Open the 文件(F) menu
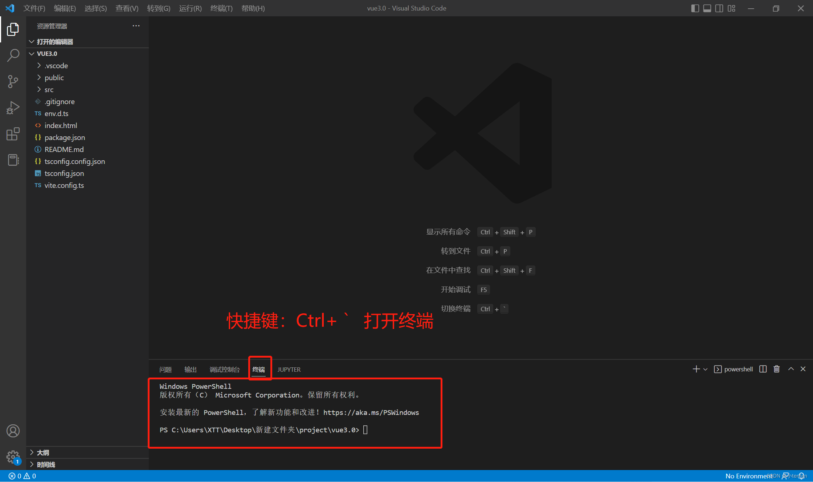The width and height of the screenshot is (813, 482). [34, 8]
